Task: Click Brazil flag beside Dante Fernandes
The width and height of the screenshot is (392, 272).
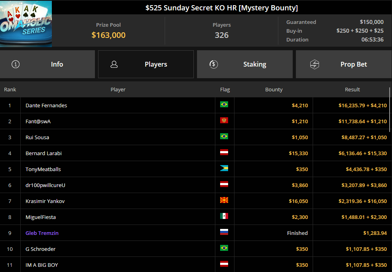Action: (224, 104)
